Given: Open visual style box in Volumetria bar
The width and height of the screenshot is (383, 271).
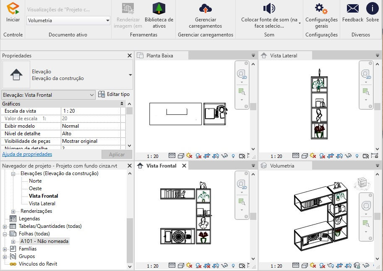Looking at the screenshot, I should tap(305, 266).
